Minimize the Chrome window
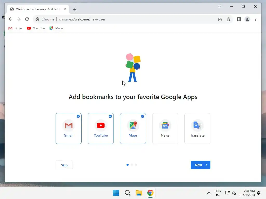This screenshot has height=199, width=266. coord(231,6)
